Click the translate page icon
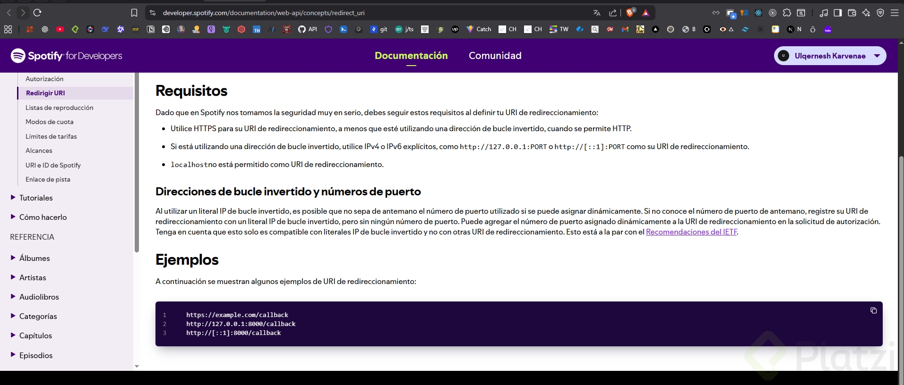 point(597,13)
